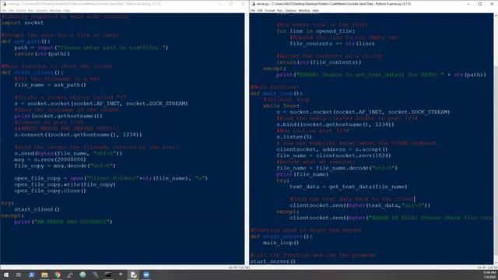Click the taskbar clock

pos(489,275)
